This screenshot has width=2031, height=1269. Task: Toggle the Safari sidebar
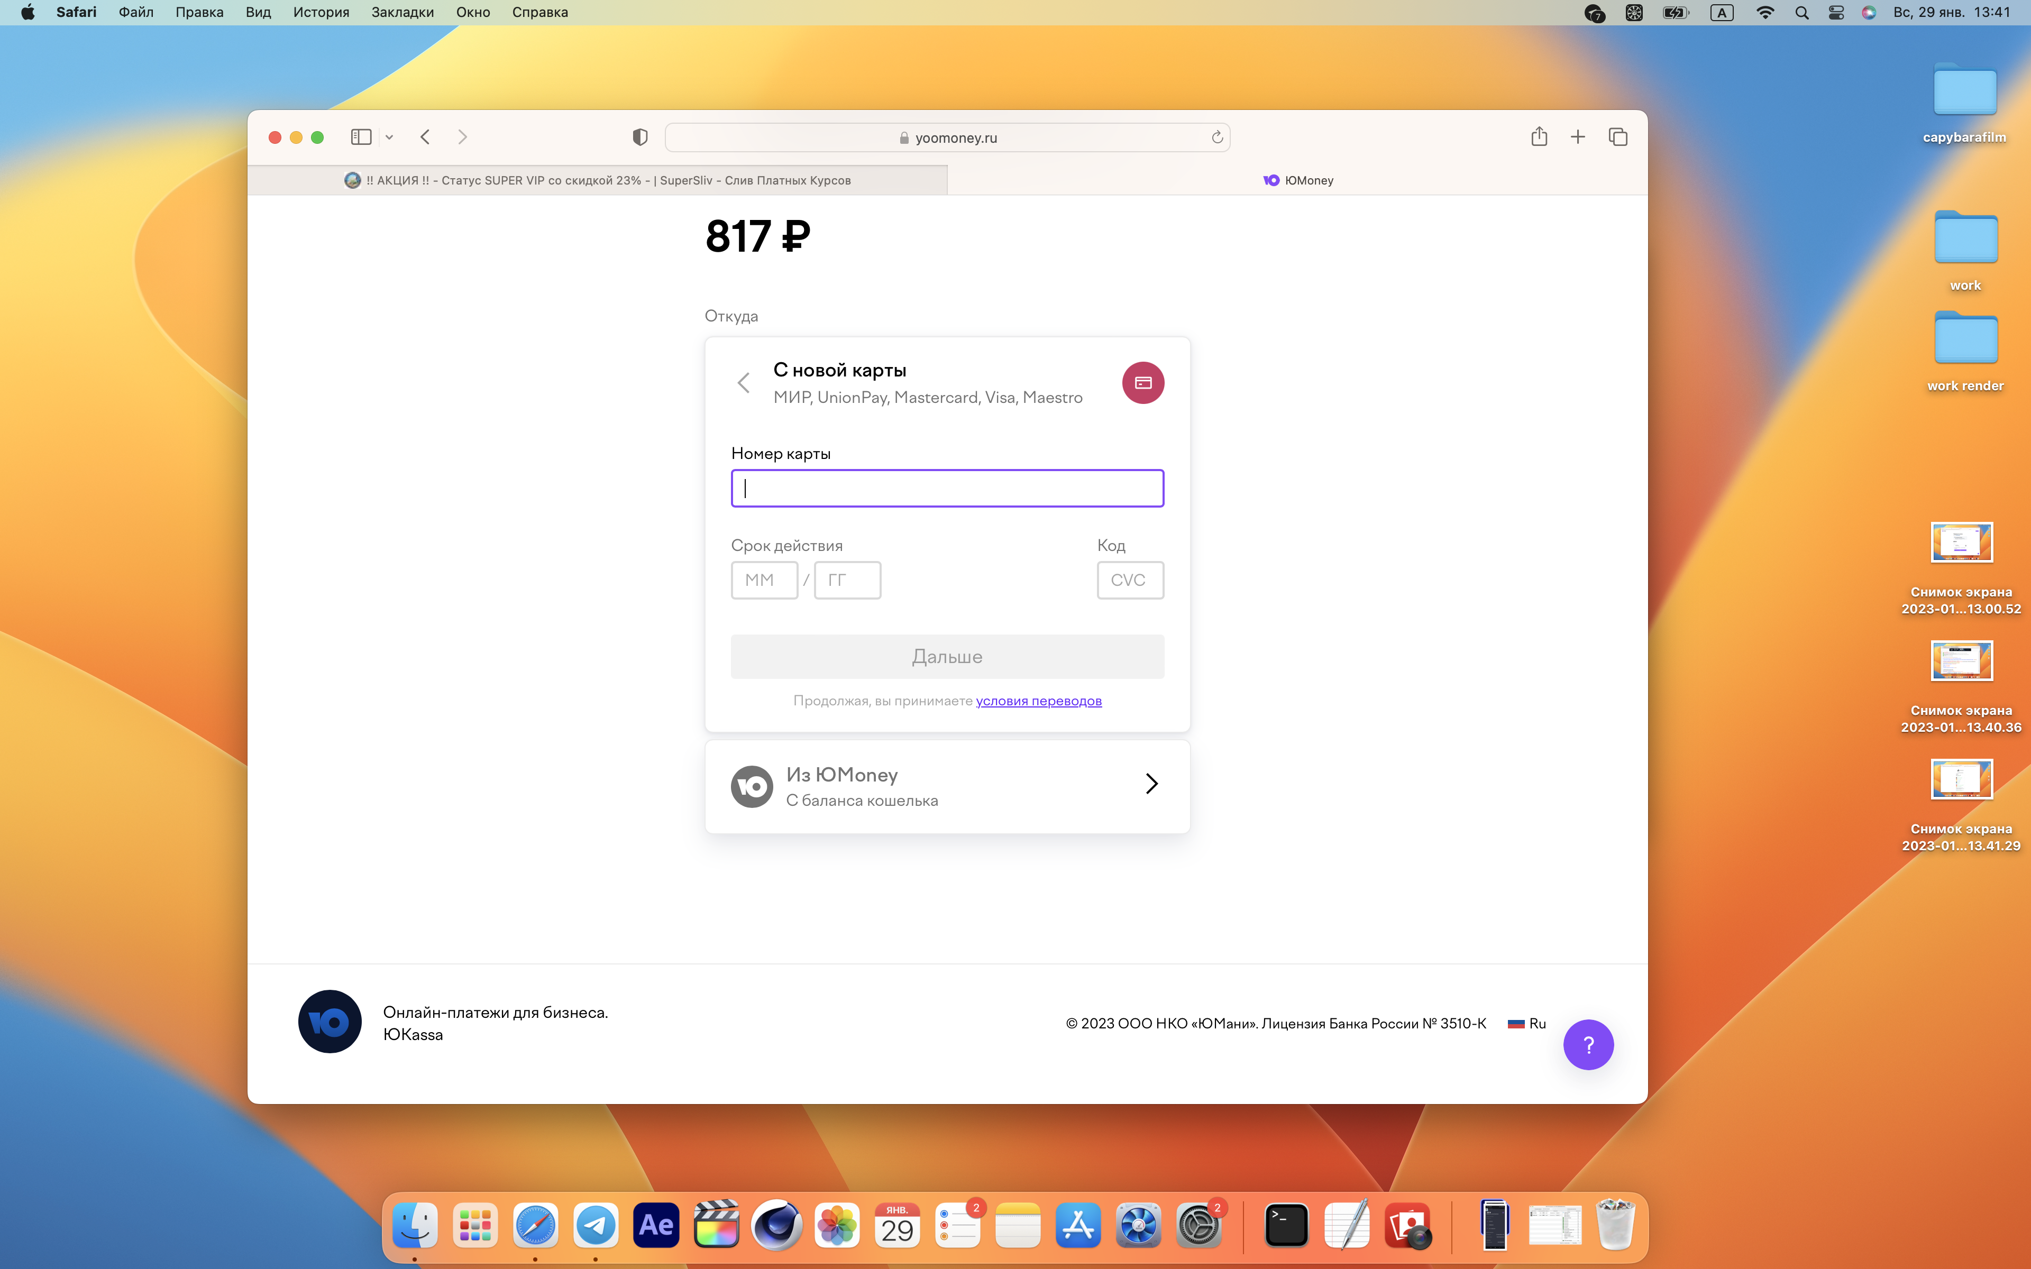(x=361, y=137)
